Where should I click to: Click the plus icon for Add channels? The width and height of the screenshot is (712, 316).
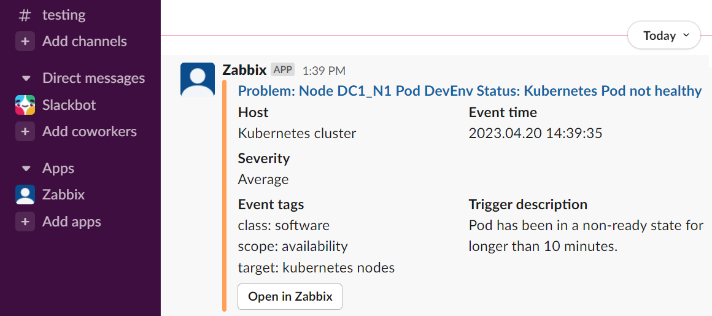(x=25, y=41)
